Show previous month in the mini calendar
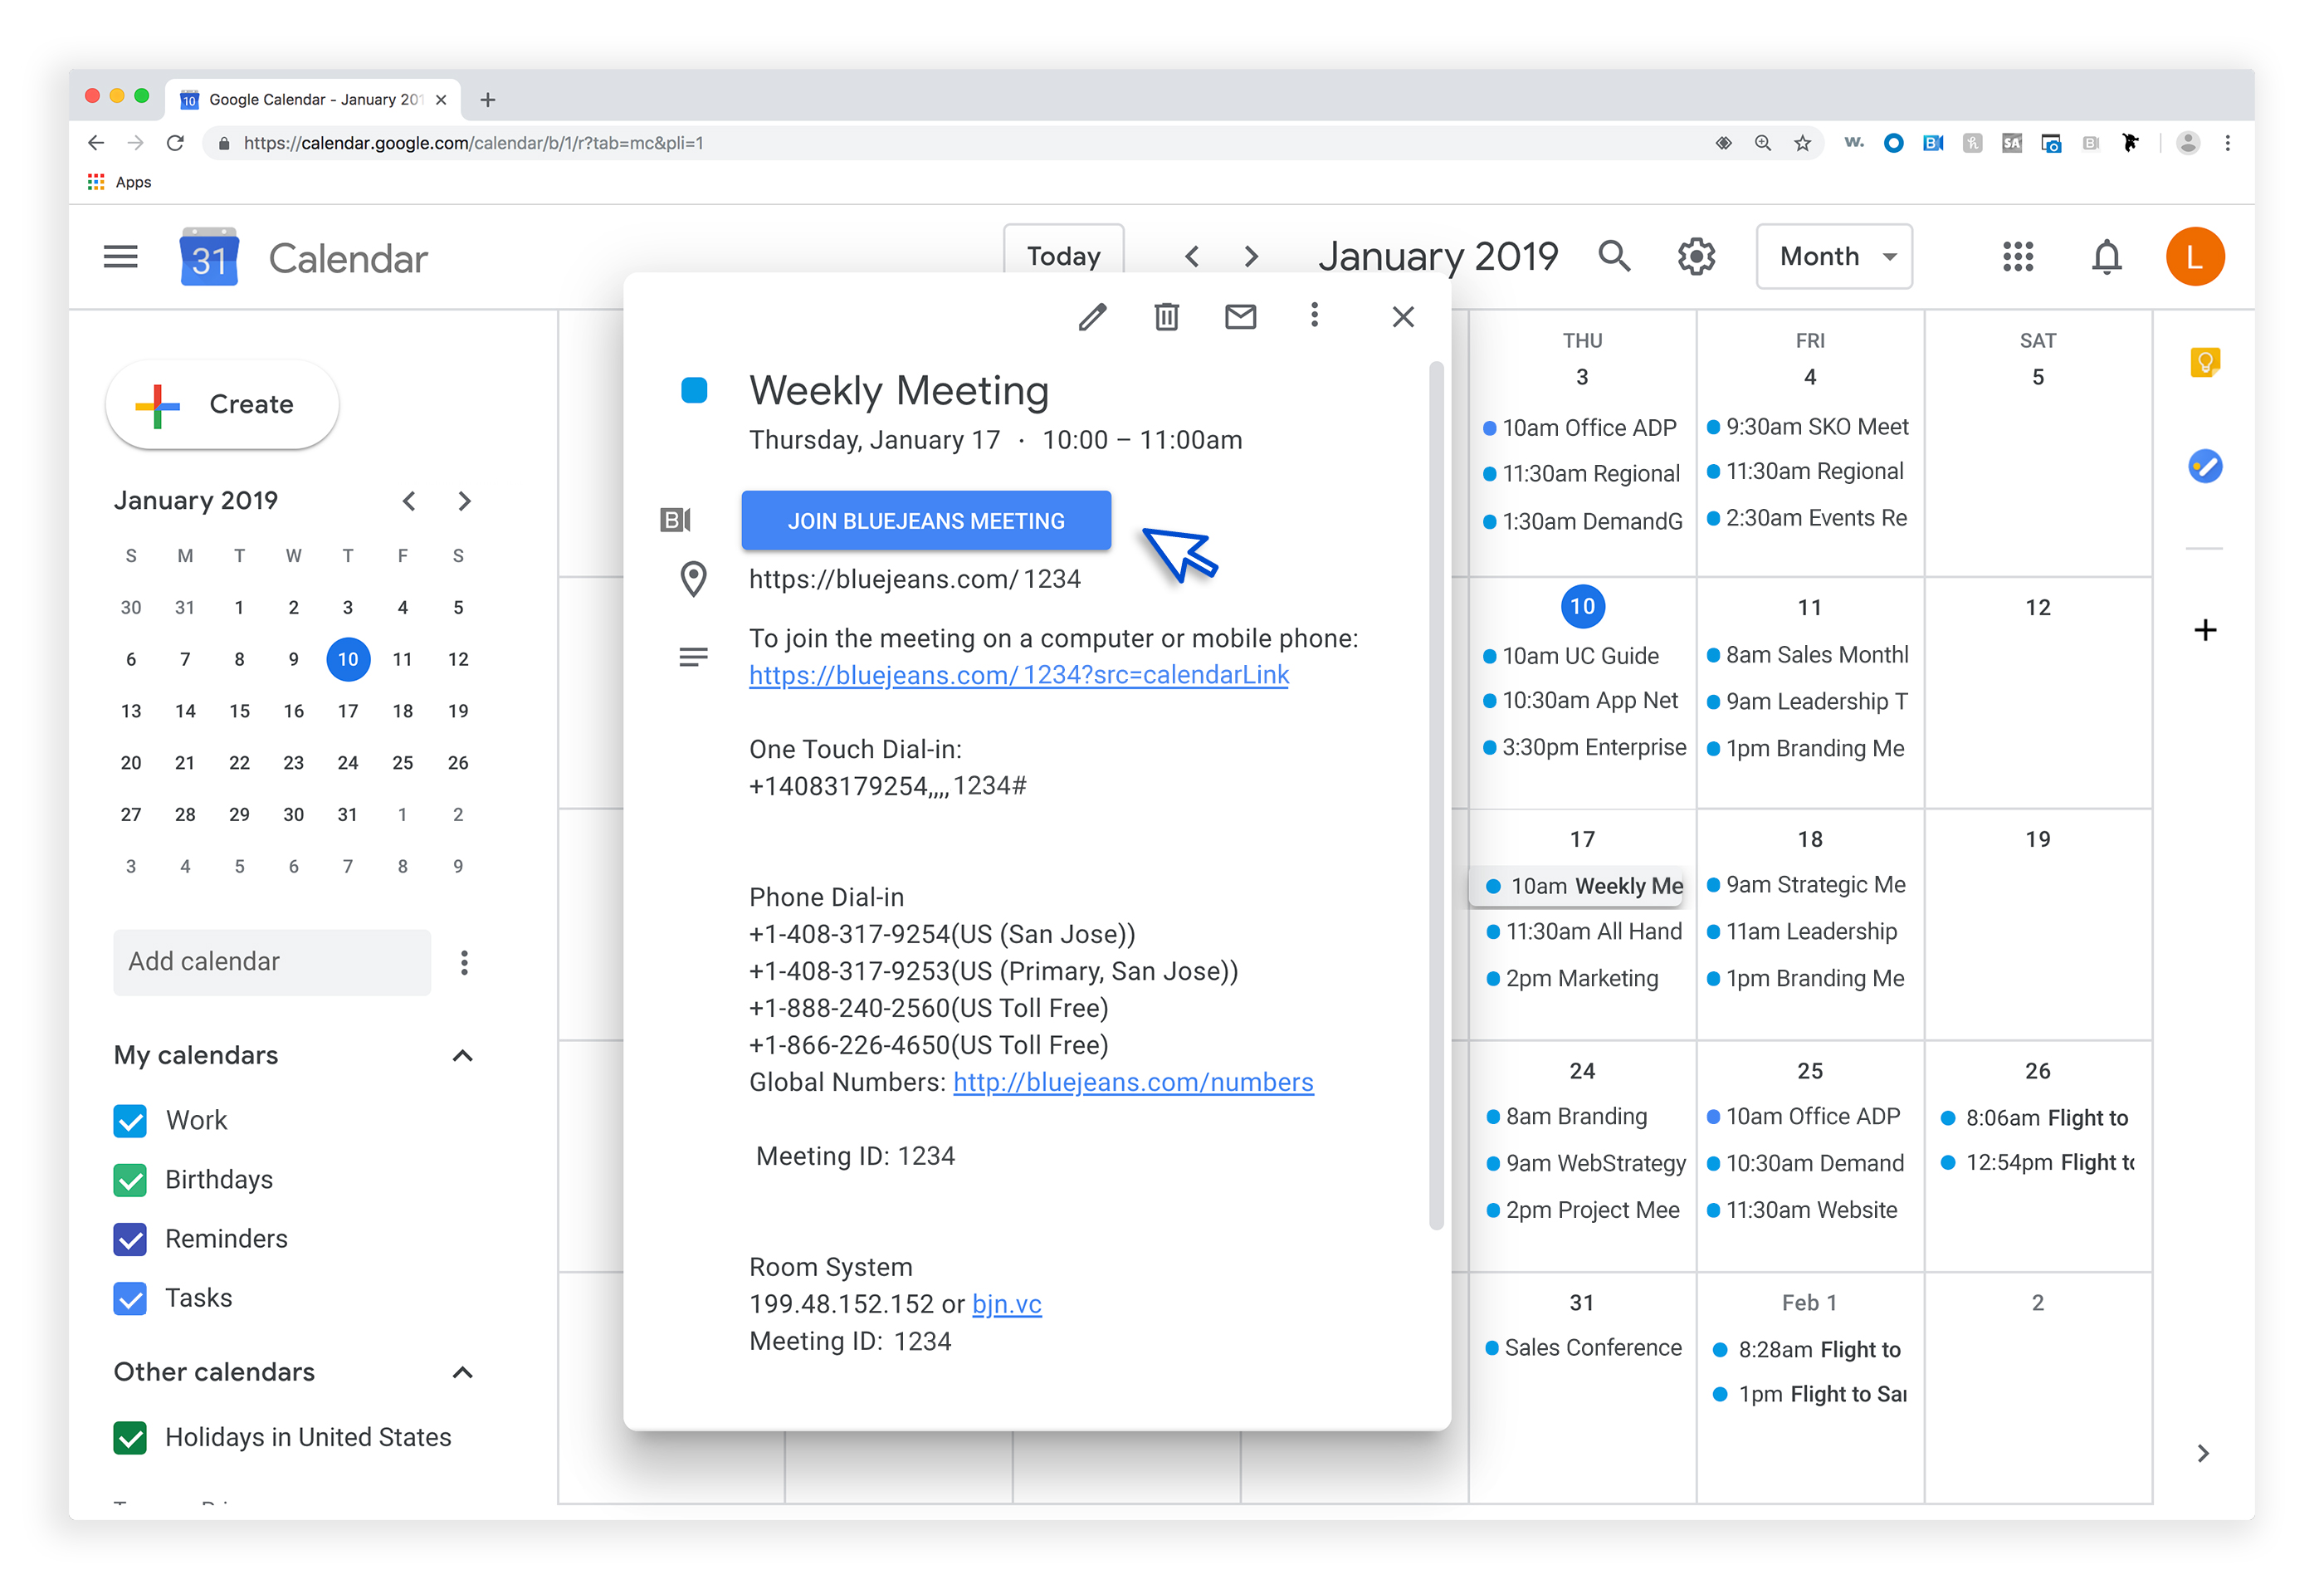 coord(409,501)
